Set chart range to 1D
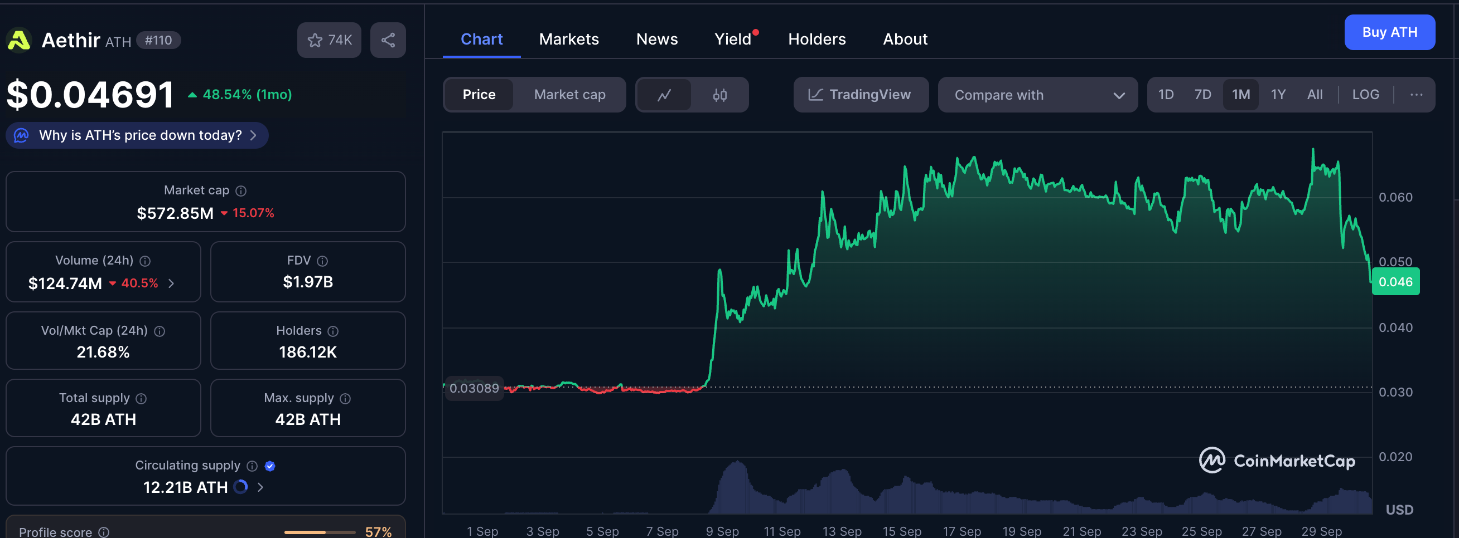Screen dimensions: 1459x538 pos(1166,95)
